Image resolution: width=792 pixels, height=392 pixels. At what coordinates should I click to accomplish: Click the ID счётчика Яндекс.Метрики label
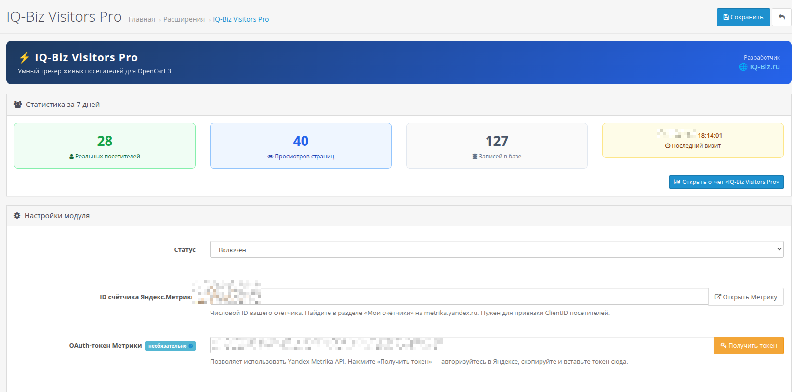pyautogui.click(x=146, y=297)
